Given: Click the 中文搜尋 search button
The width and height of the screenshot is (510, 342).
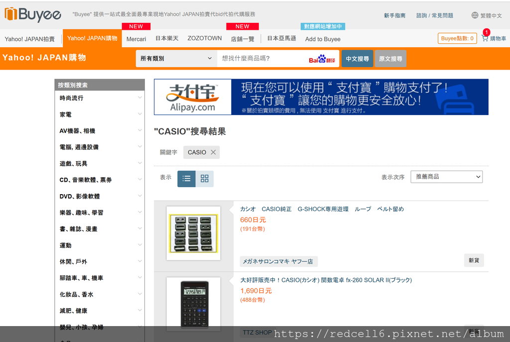Looking at the screenshot, I should [357, 59].
